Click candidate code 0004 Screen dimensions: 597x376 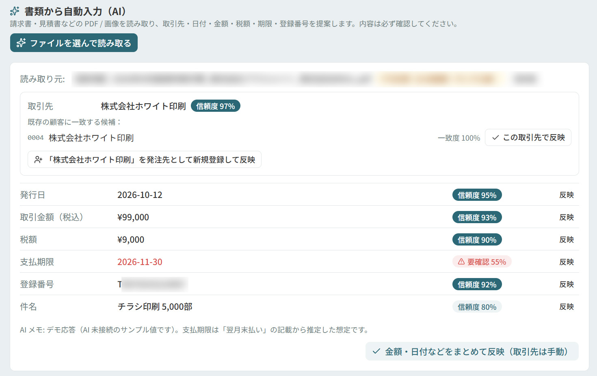(36, 138)
